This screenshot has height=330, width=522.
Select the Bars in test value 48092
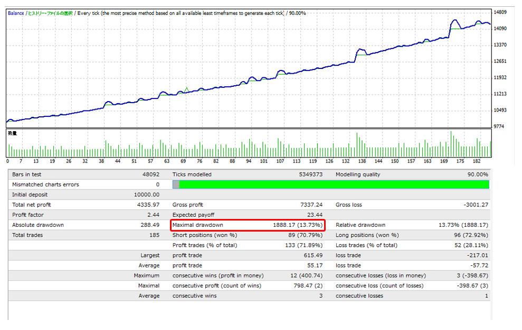pyautogui.click(x=151, y=174)
